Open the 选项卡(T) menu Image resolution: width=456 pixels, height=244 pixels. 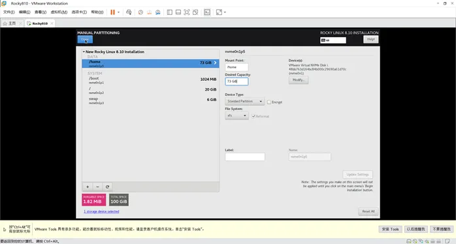click(79, 12)
